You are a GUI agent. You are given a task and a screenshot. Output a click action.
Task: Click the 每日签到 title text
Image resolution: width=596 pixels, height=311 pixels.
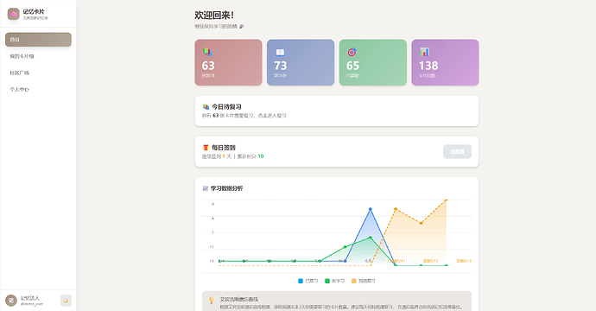[224, 148]
